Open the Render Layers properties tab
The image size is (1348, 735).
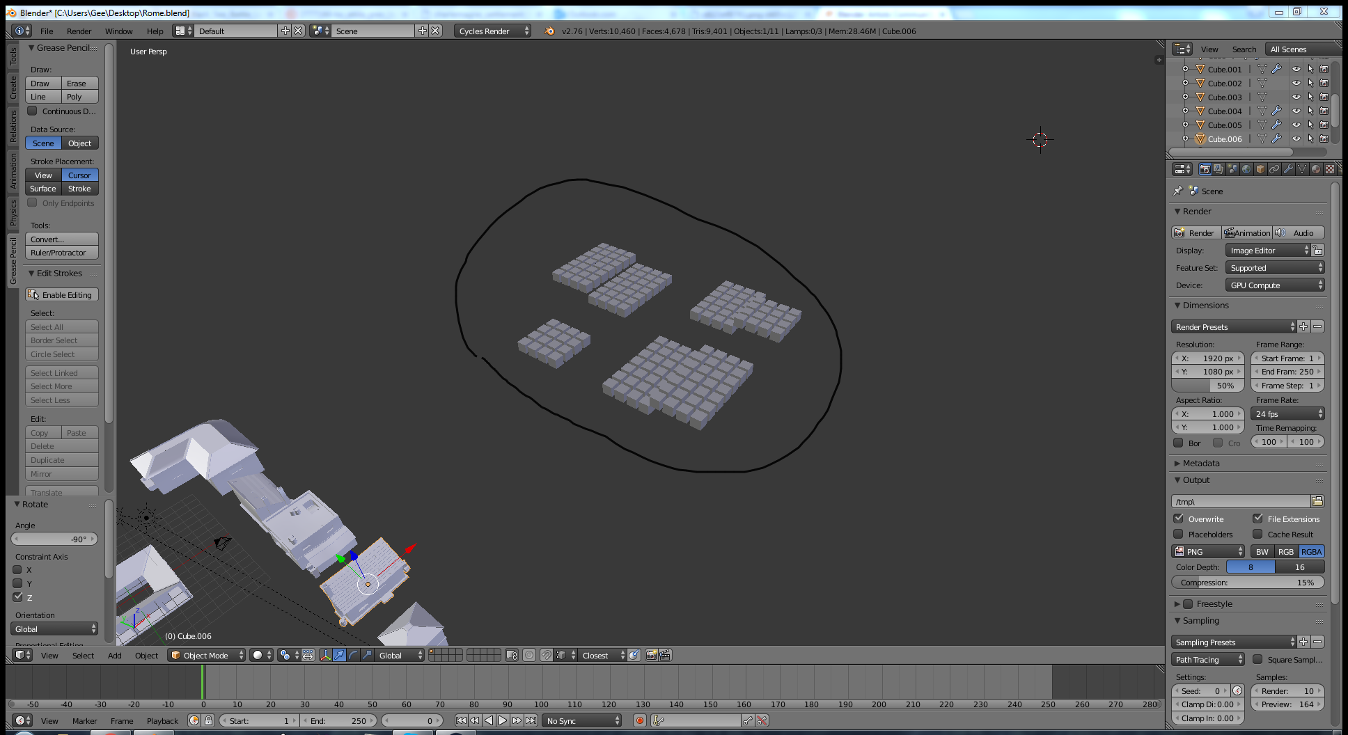click(x=1218, y=169)
